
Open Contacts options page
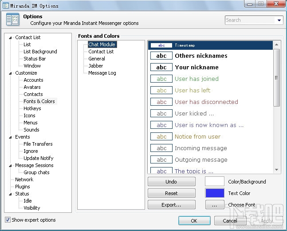coord(33,94)
